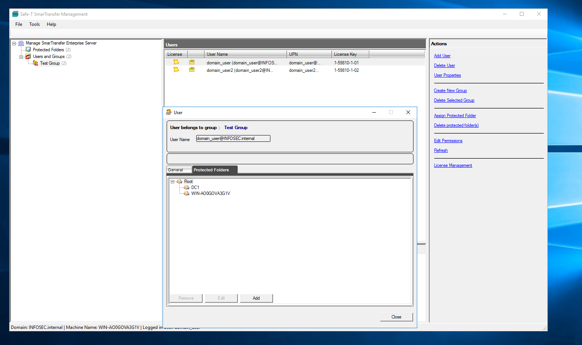Click the Delete User link
This screenshot has height=345, width=582.
coord(445,65)
